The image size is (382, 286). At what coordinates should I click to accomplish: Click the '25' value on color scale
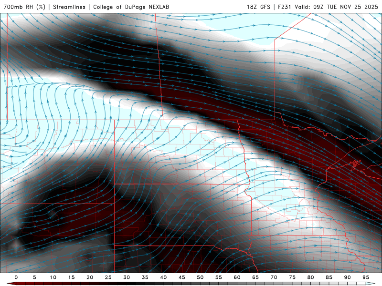coord(108,277)
